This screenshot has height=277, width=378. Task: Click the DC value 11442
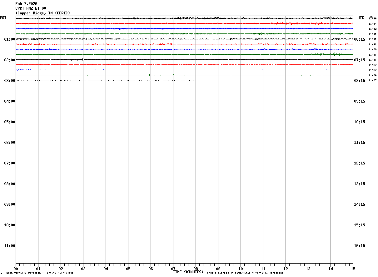[372, 29]
